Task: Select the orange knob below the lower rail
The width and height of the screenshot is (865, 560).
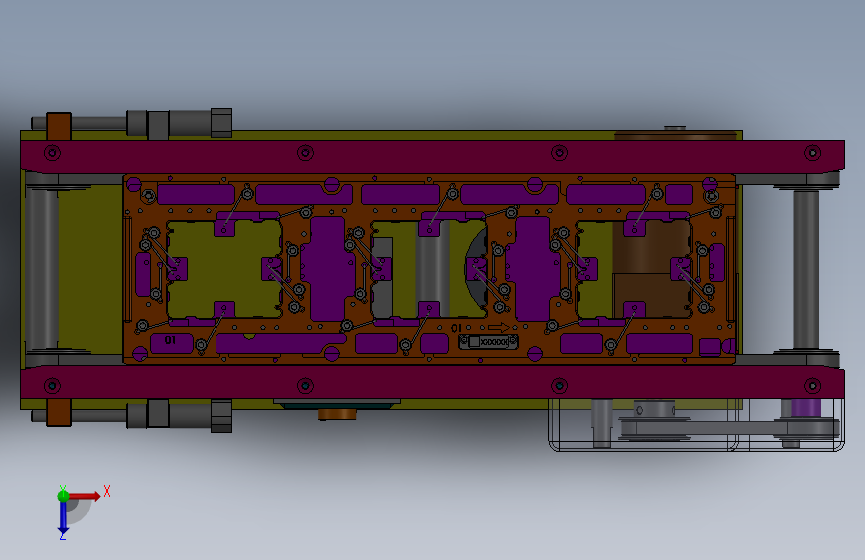Action: [337, 414]
